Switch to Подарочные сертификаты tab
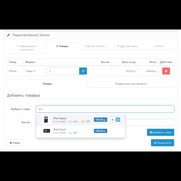The width and height of the screenshot is (181, 181). coord(131,84)
